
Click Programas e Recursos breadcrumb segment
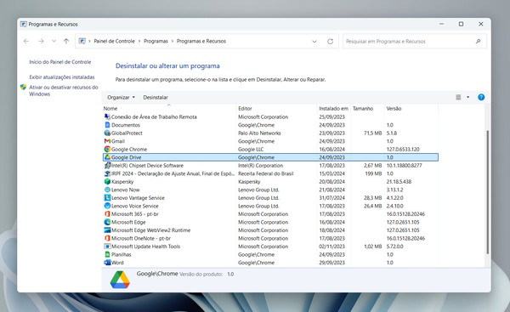click(201, 42)
